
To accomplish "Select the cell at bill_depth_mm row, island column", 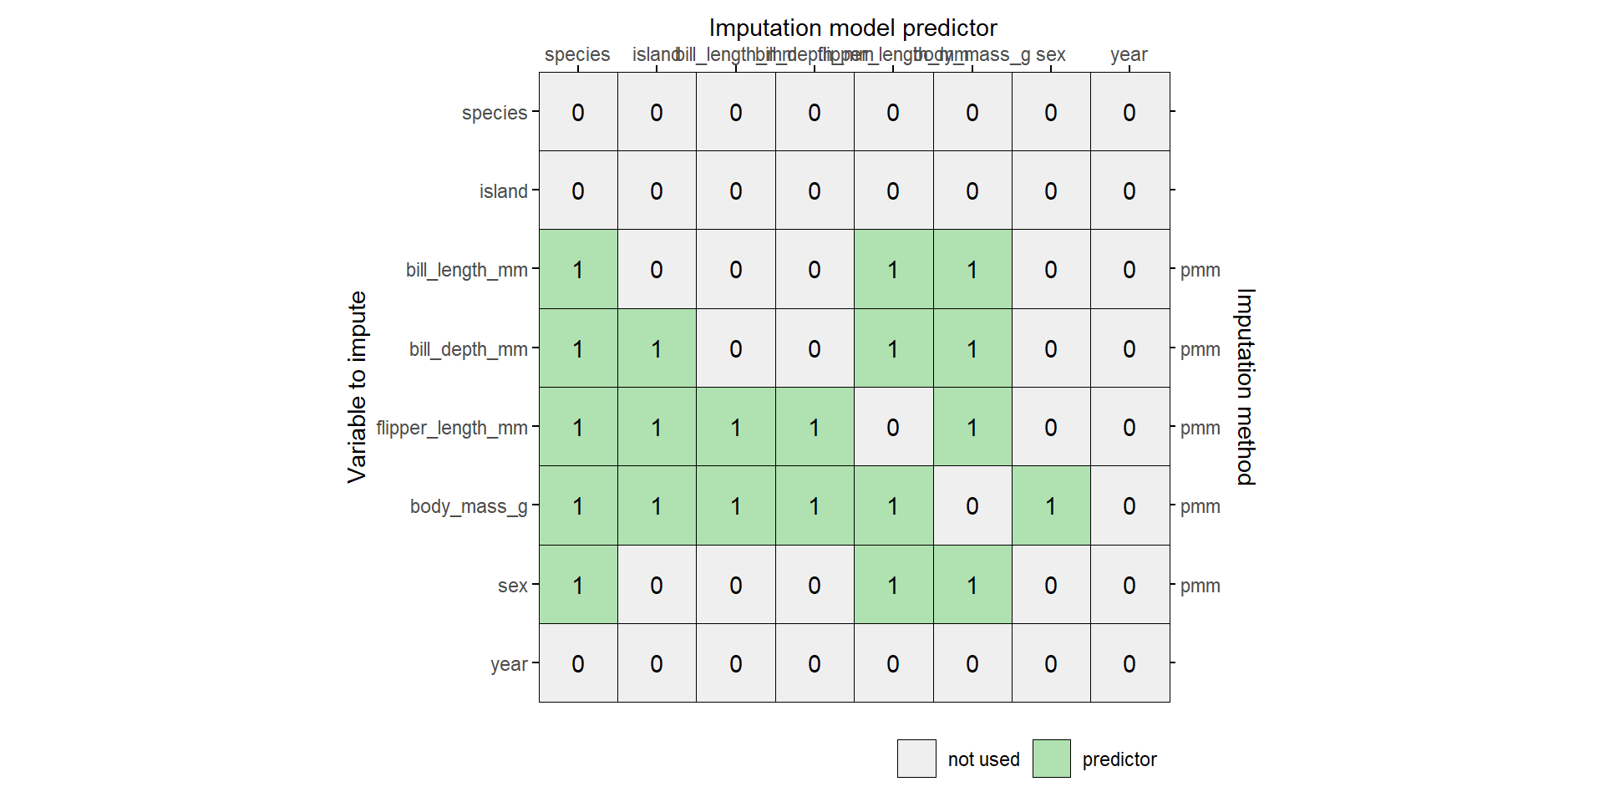I will [657, 348].
